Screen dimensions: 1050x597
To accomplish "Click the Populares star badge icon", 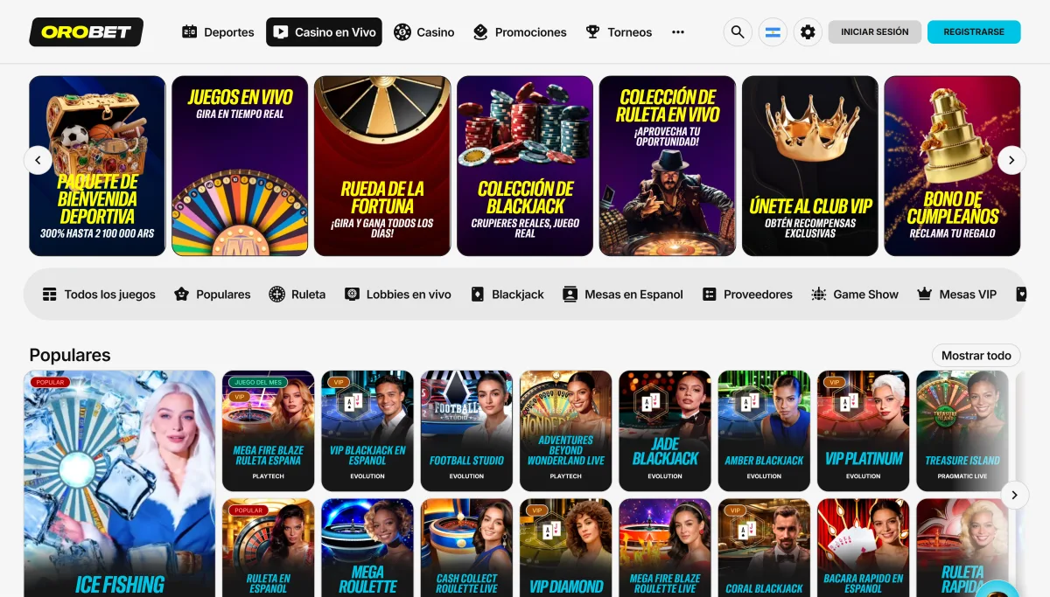I will [x=181, y=295].
